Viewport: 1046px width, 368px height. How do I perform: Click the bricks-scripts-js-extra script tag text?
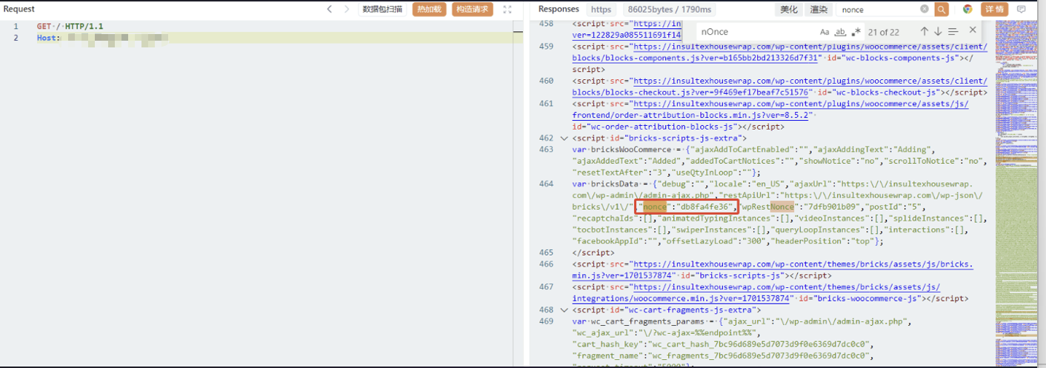659,138
